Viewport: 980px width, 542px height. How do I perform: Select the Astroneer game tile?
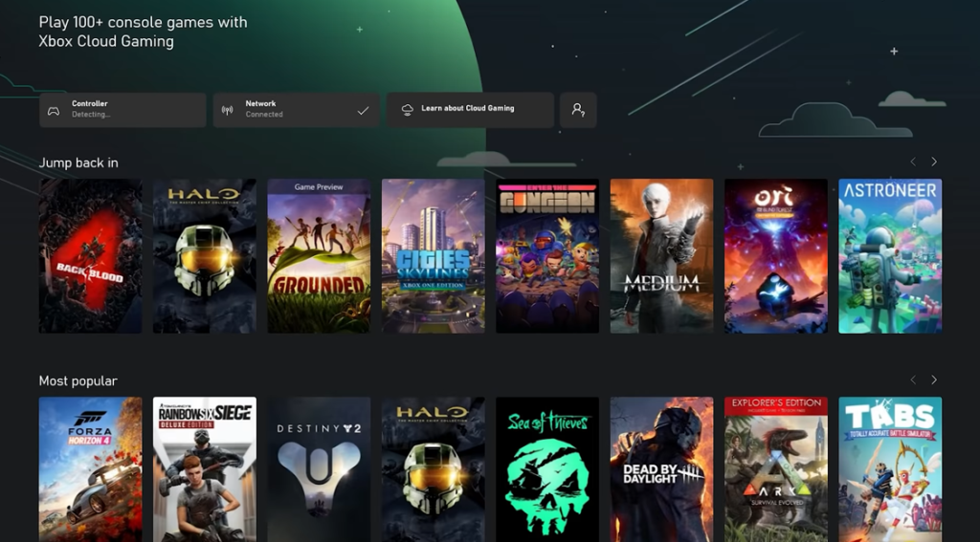click(x=890, y=256)
